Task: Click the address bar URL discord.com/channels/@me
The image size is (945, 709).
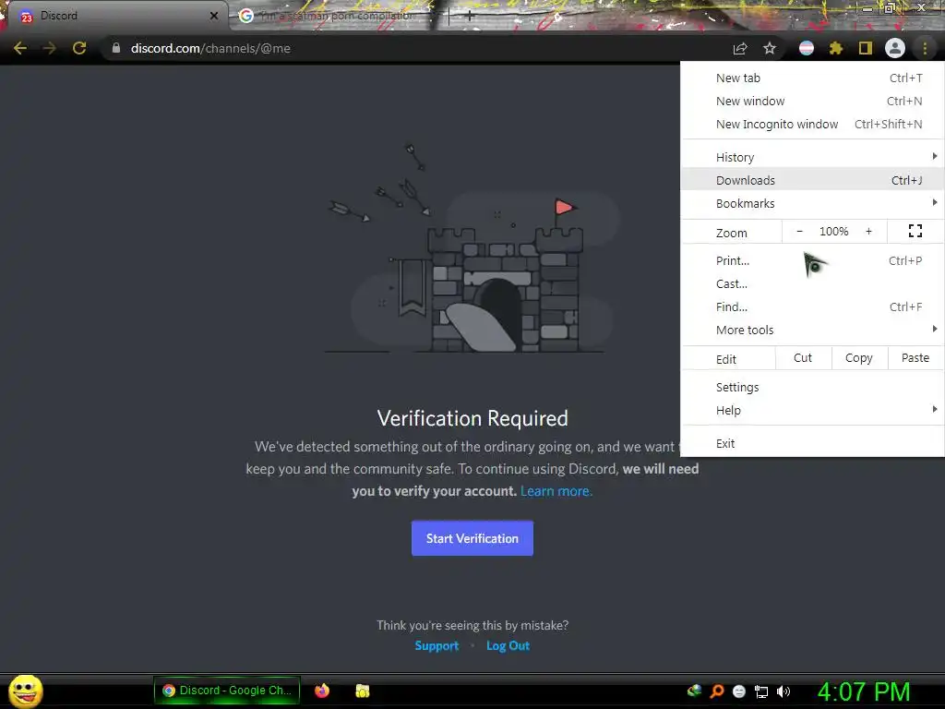Action: pos(210,48)
